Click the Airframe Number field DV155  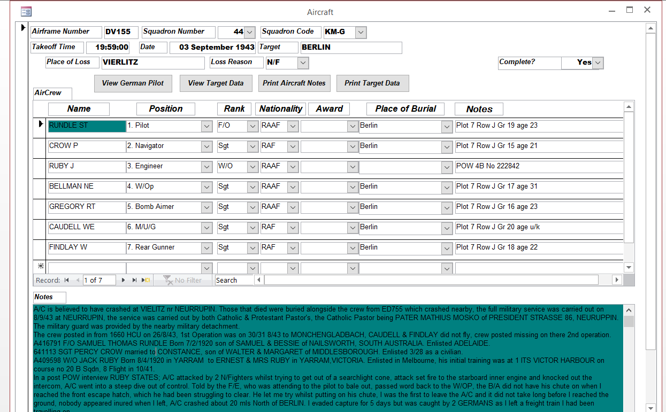(121, 32)
